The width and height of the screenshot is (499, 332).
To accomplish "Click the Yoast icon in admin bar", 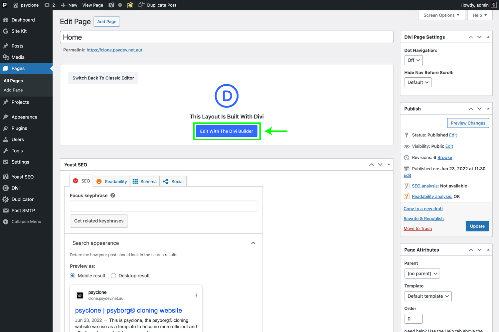I will tap(111, 5).
